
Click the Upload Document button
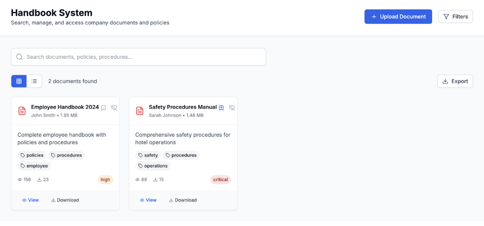398,17
